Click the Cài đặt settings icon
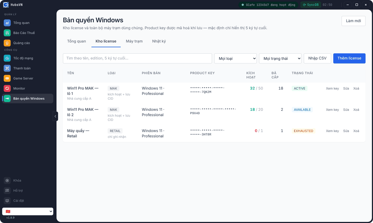 7,201
